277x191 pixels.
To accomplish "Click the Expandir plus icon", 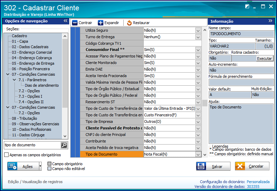I will point(101,23).
